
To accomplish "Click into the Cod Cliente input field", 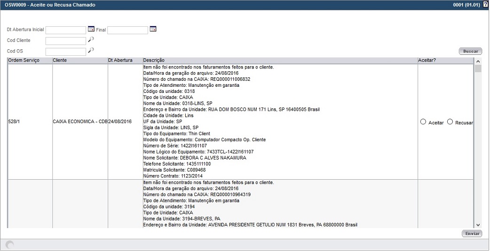I will pos(66,41).
